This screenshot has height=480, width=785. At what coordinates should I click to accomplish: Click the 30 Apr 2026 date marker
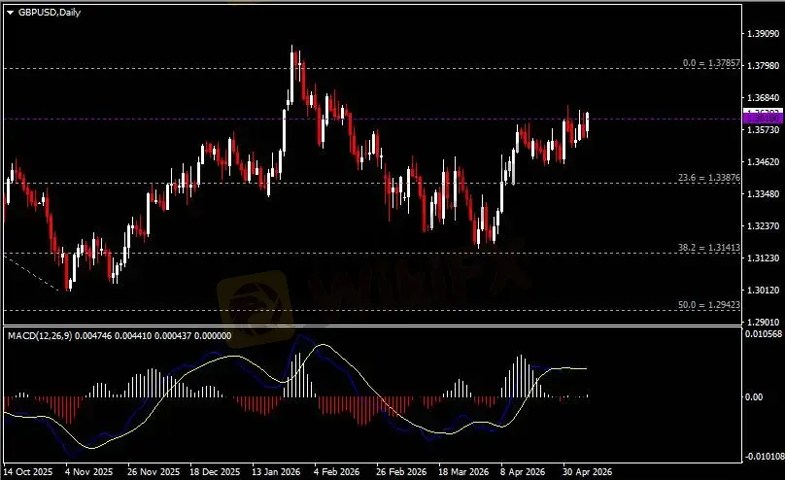[x=587, y=472]
